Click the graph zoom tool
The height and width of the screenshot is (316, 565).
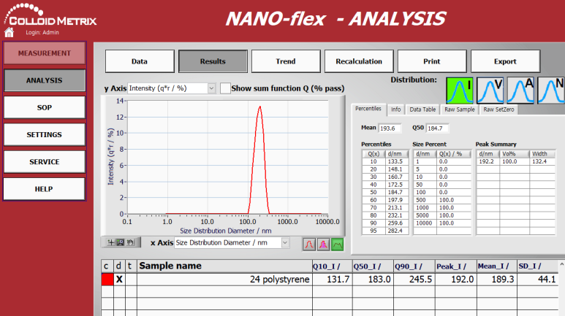(121, 242)
